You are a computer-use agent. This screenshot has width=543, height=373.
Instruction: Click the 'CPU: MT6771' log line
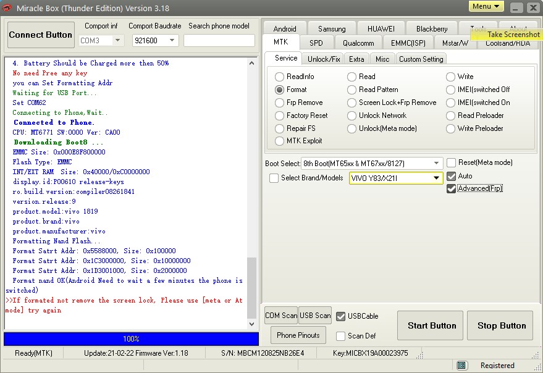point(67,132)
